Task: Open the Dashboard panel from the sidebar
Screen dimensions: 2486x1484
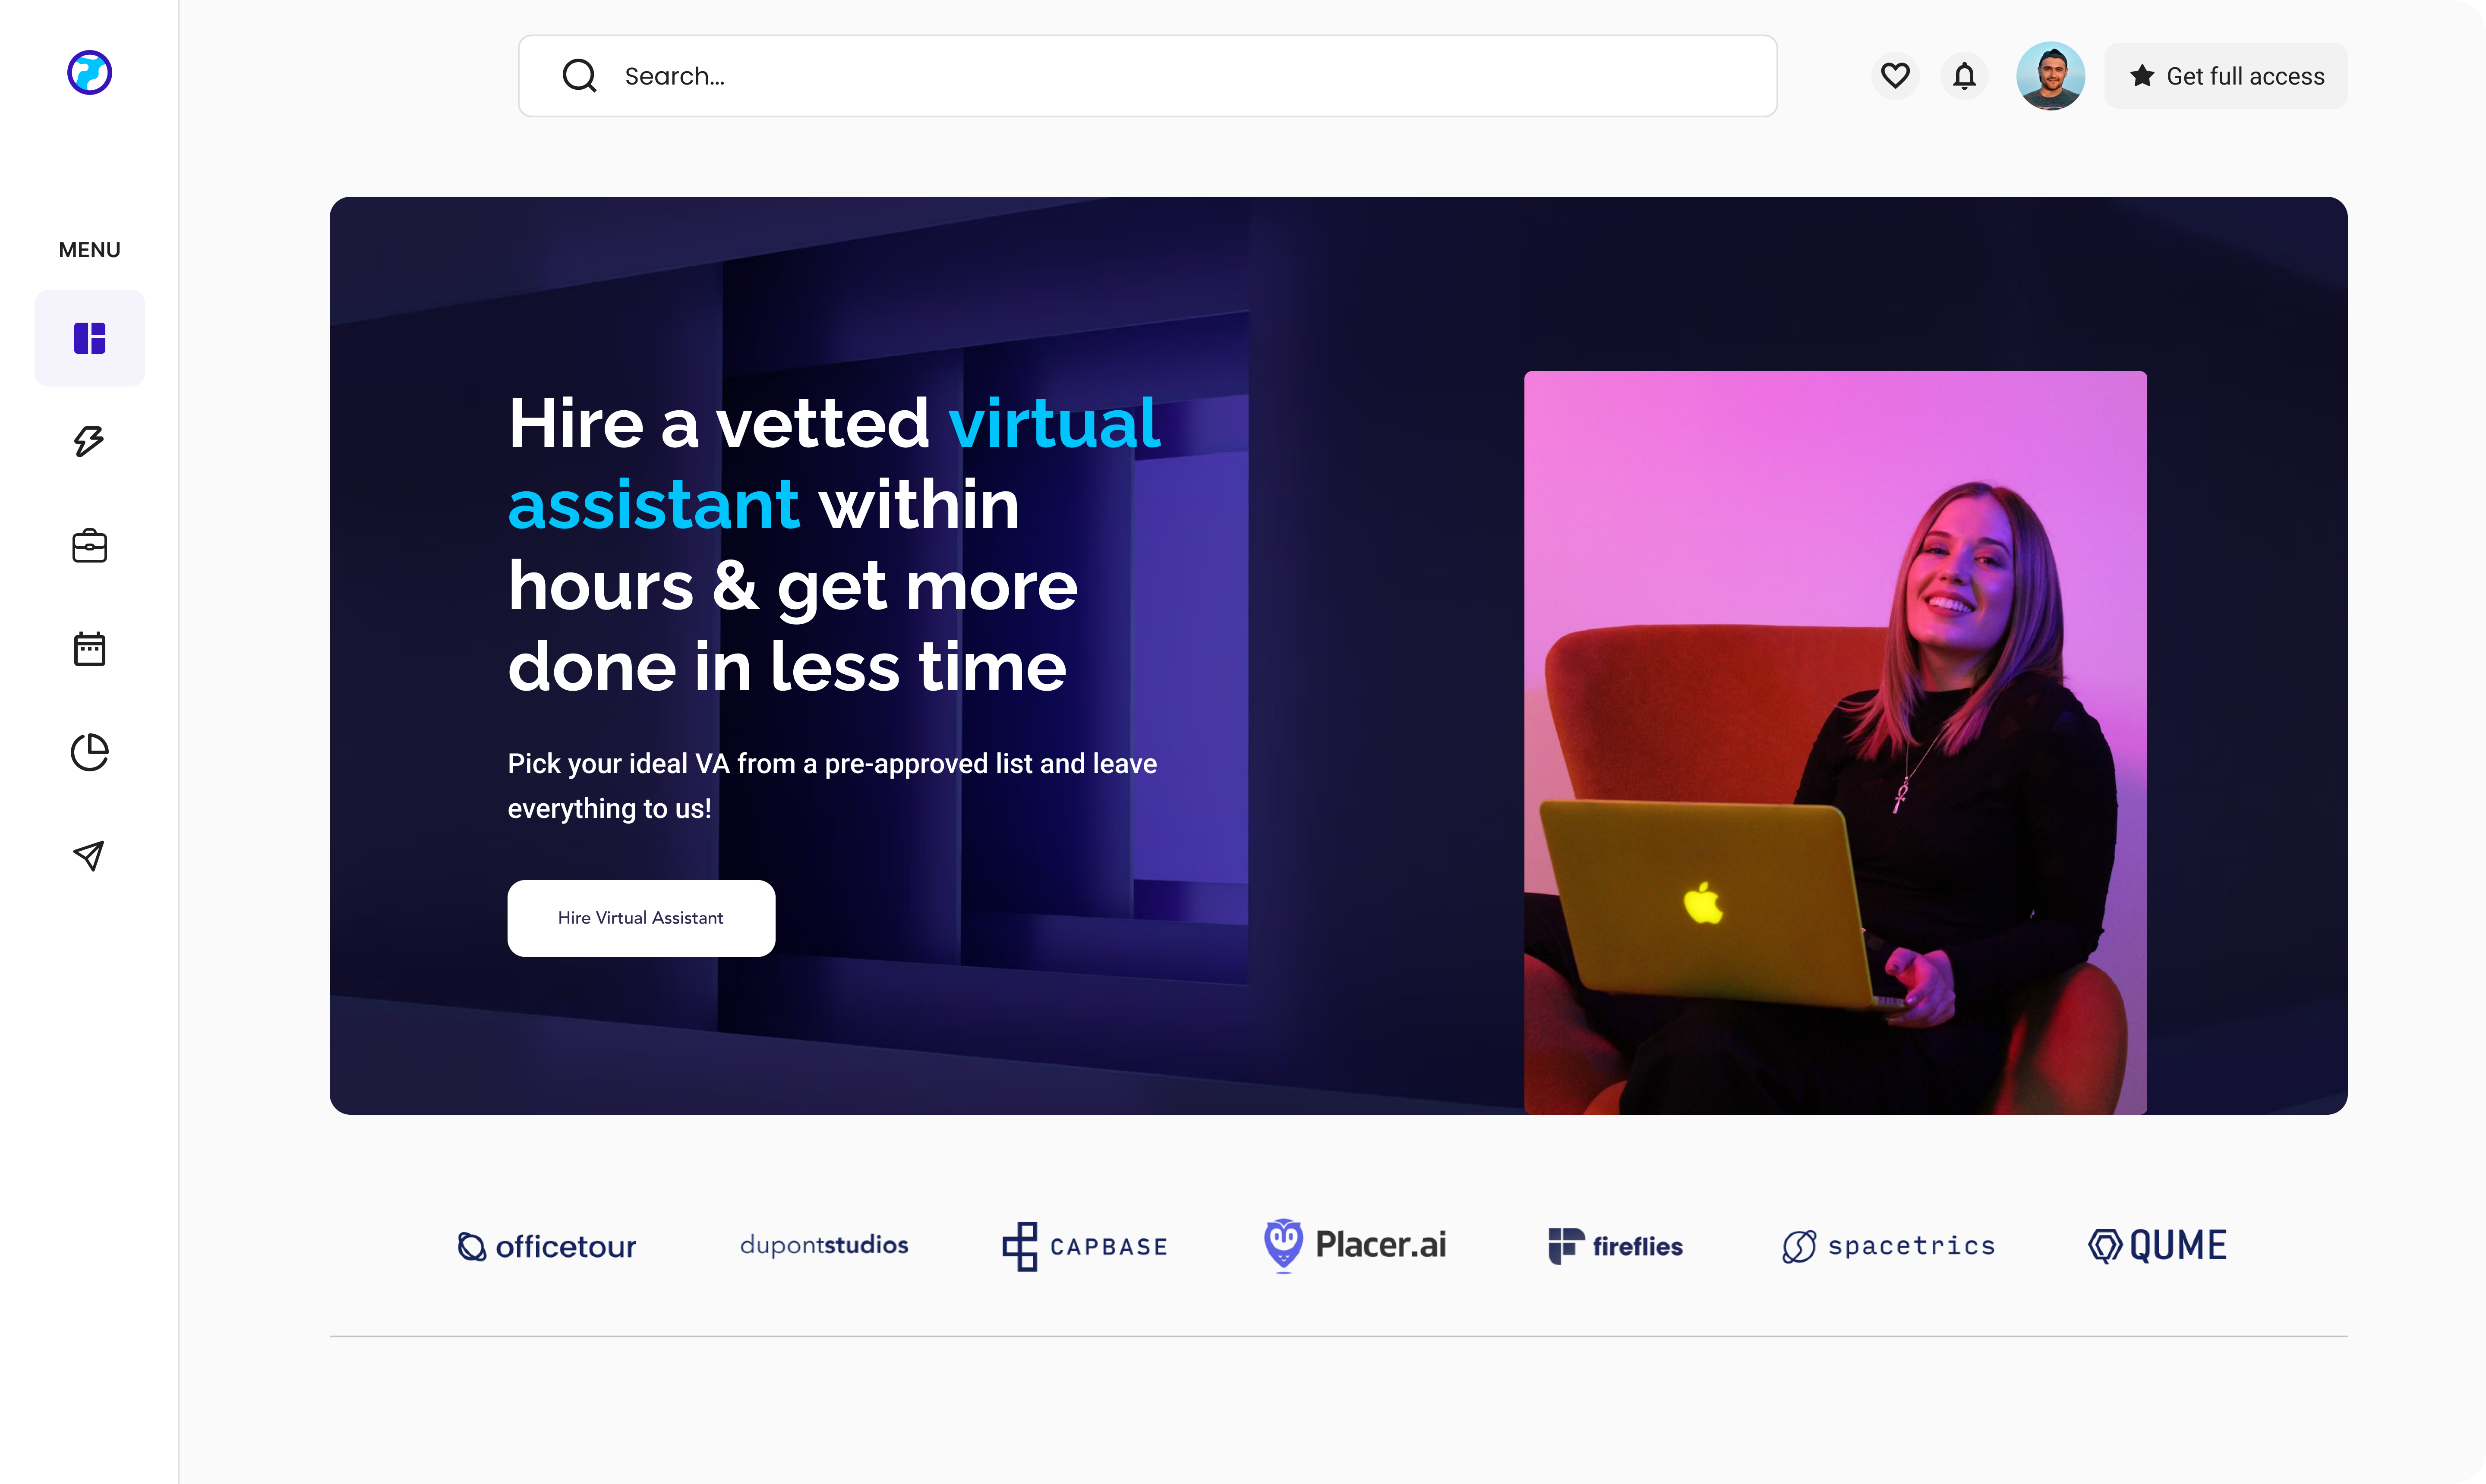Action: (89, 338)
